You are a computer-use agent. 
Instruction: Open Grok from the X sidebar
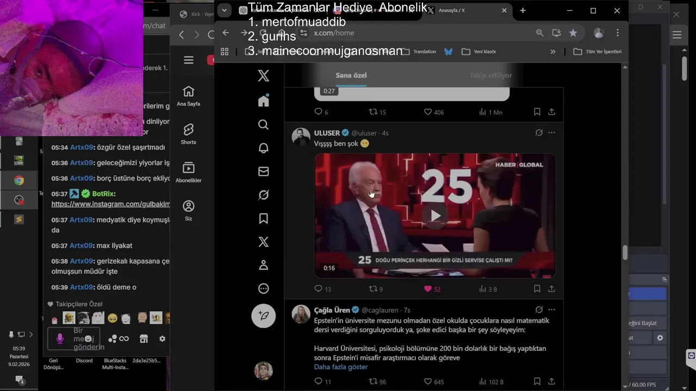click(x=264, y=195)
